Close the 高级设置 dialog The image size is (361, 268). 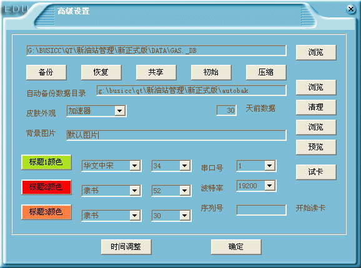(x=351, y=9)
